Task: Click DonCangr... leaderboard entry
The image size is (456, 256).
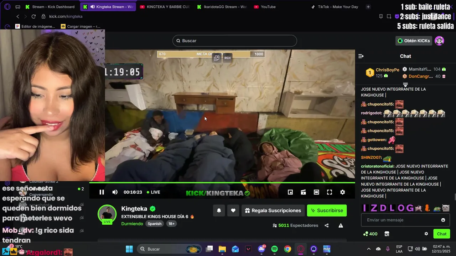Action: click(x=424, y=76)
